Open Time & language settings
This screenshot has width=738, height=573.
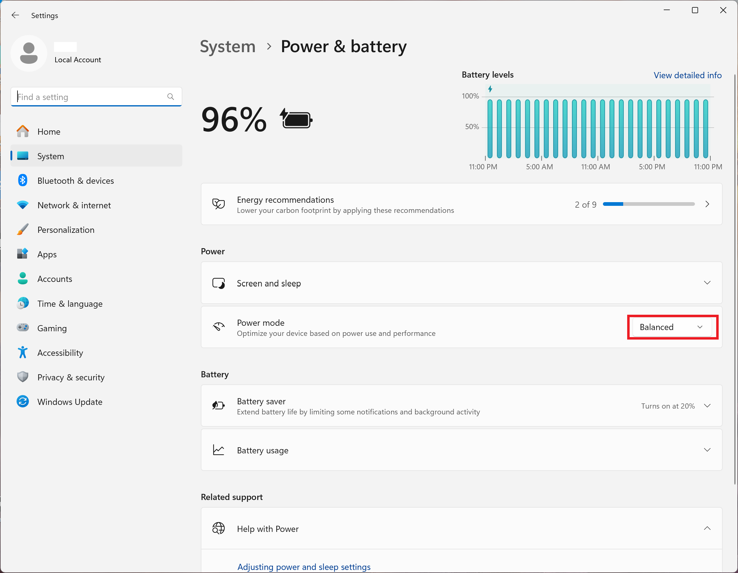tap(70, 304)
